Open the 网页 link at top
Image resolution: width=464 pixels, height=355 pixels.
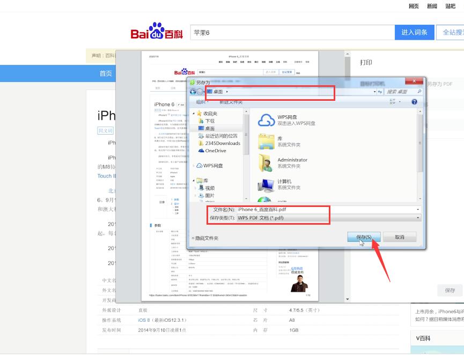point(414,6)
